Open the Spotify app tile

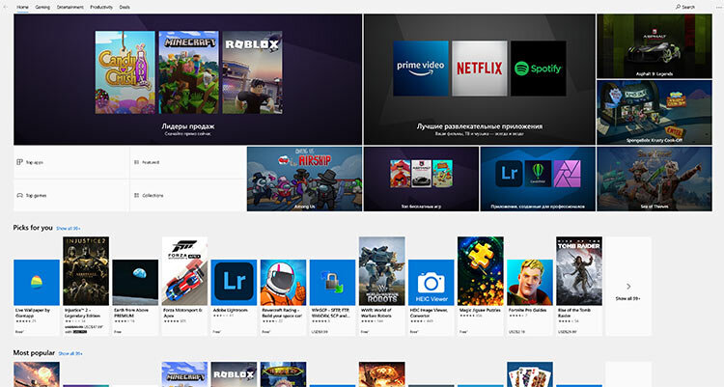point(539,69)
